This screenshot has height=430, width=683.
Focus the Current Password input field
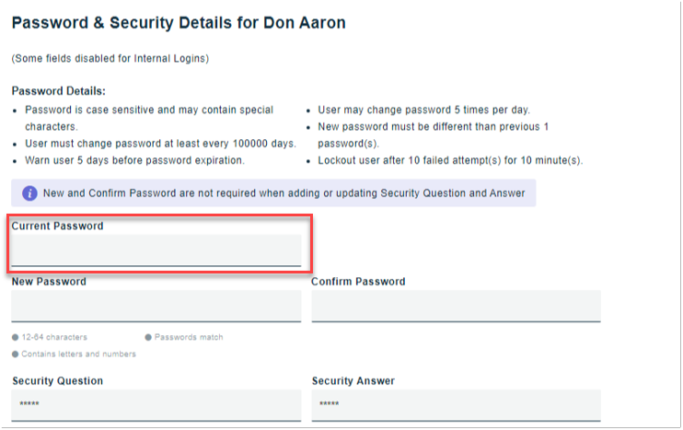[156, 250]
